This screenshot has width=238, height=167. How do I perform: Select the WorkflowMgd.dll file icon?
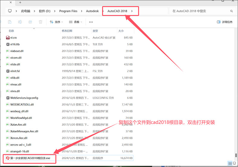(8, 118)
